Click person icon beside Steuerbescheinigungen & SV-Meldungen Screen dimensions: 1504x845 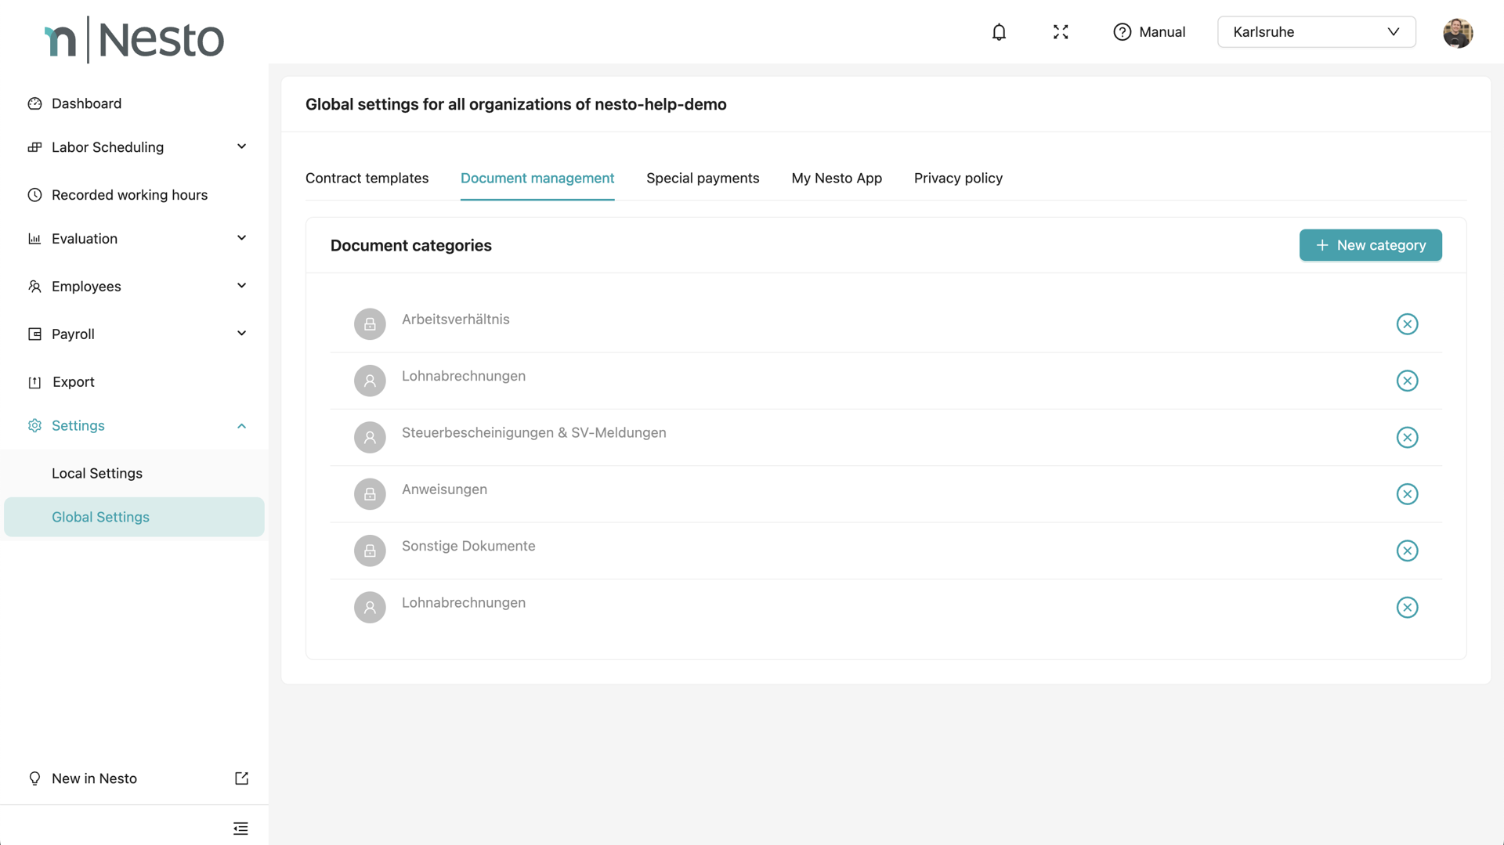[x=370, y=438]
